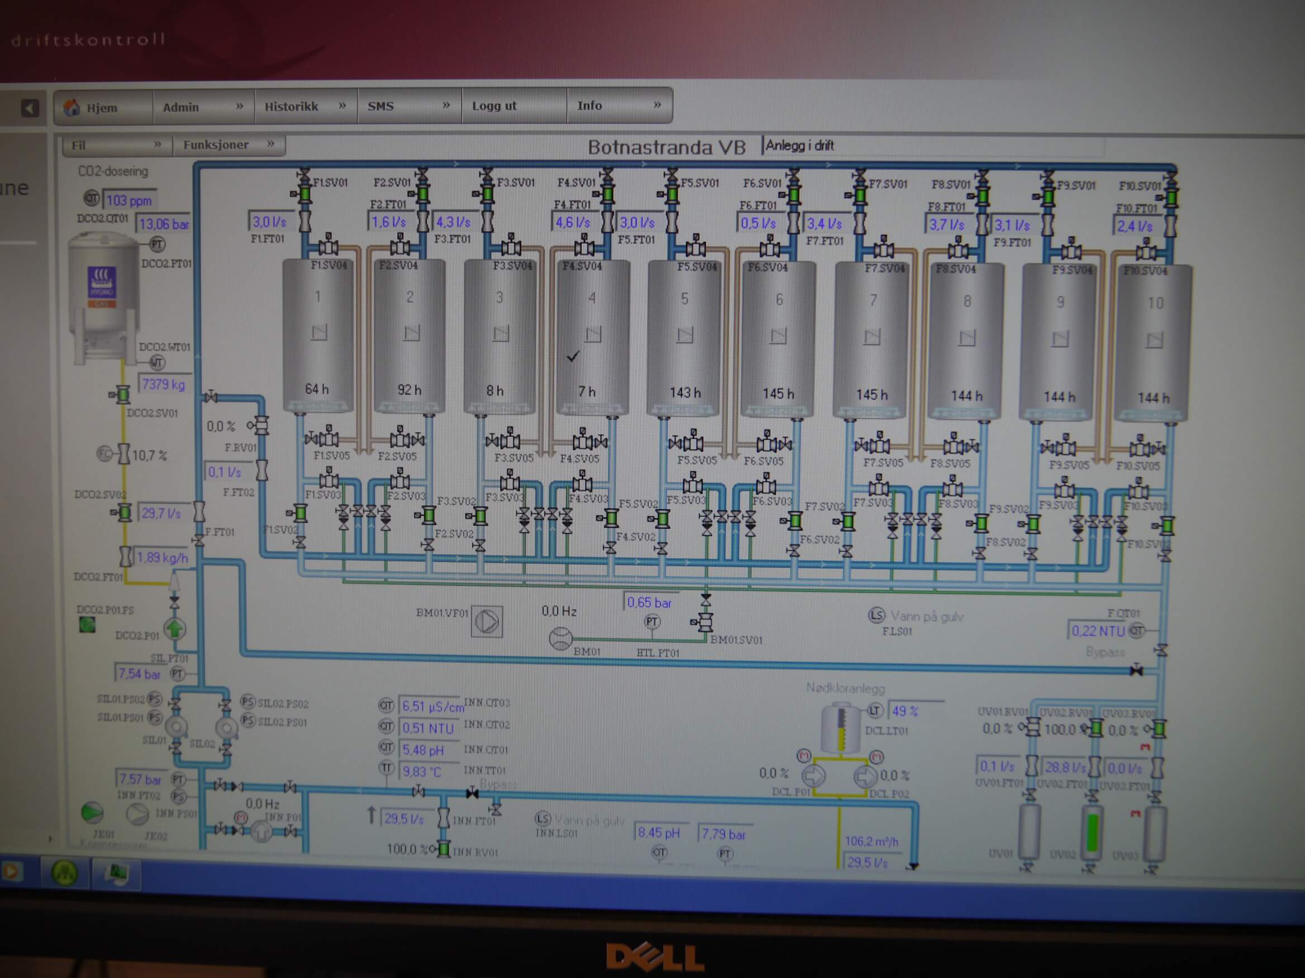The image size is (1305, 978).
Task: Click the 7379 kg weight field
Action: 164,385
